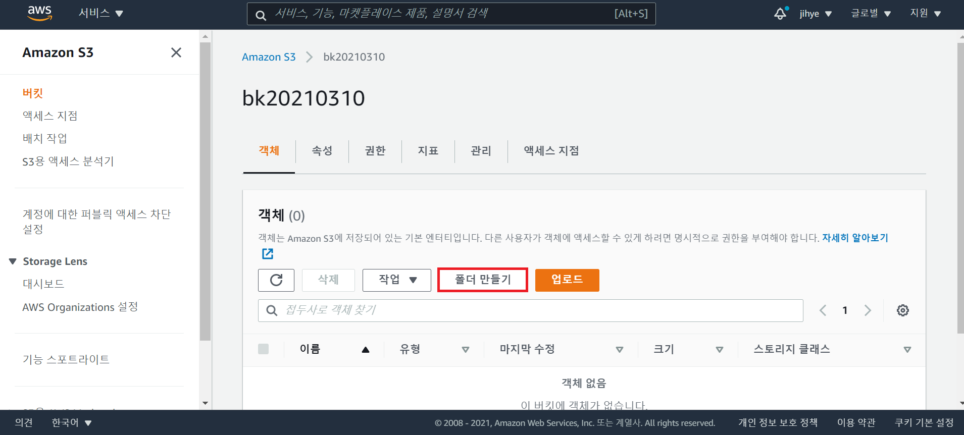Open 계정에 대한 퍼블릭 액세스 차단 설정

tap(97, 222)
